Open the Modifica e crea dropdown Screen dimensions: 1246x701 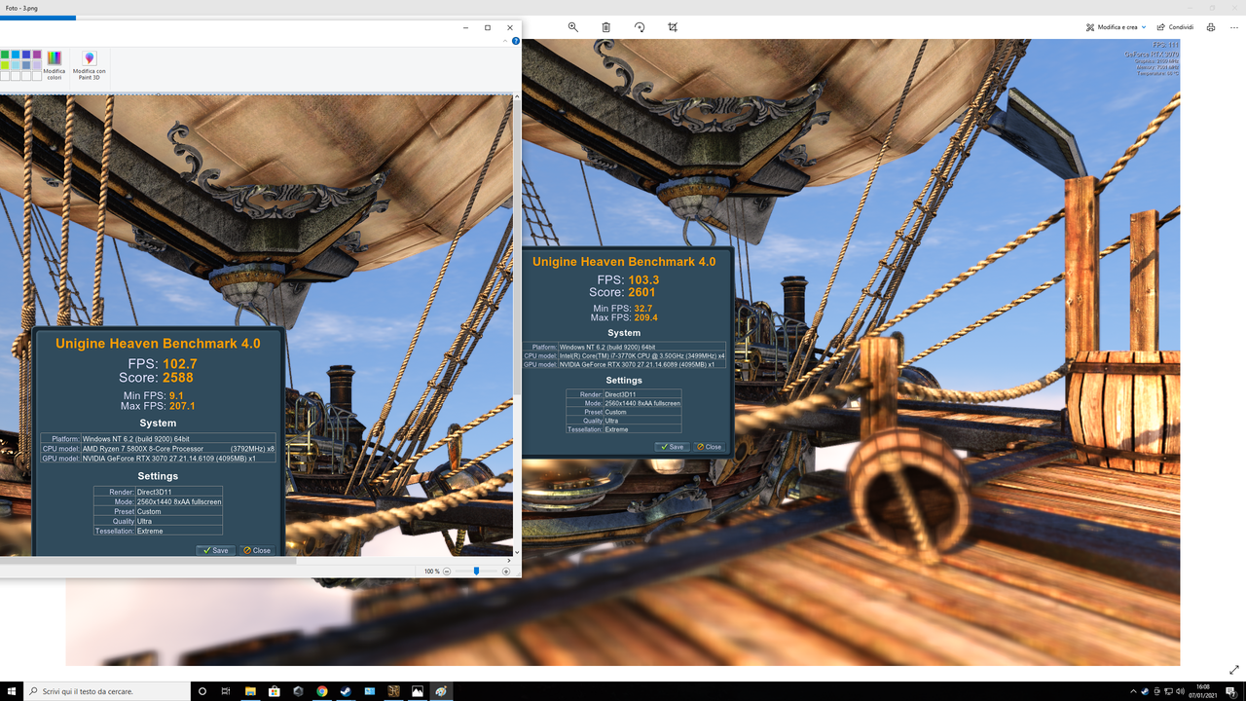1116,27
